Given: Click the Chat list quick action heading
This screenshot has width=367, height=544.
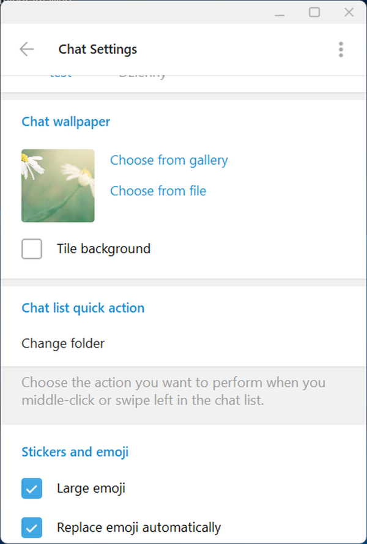Looking at the screenshot, I should (x=83, y=308).
